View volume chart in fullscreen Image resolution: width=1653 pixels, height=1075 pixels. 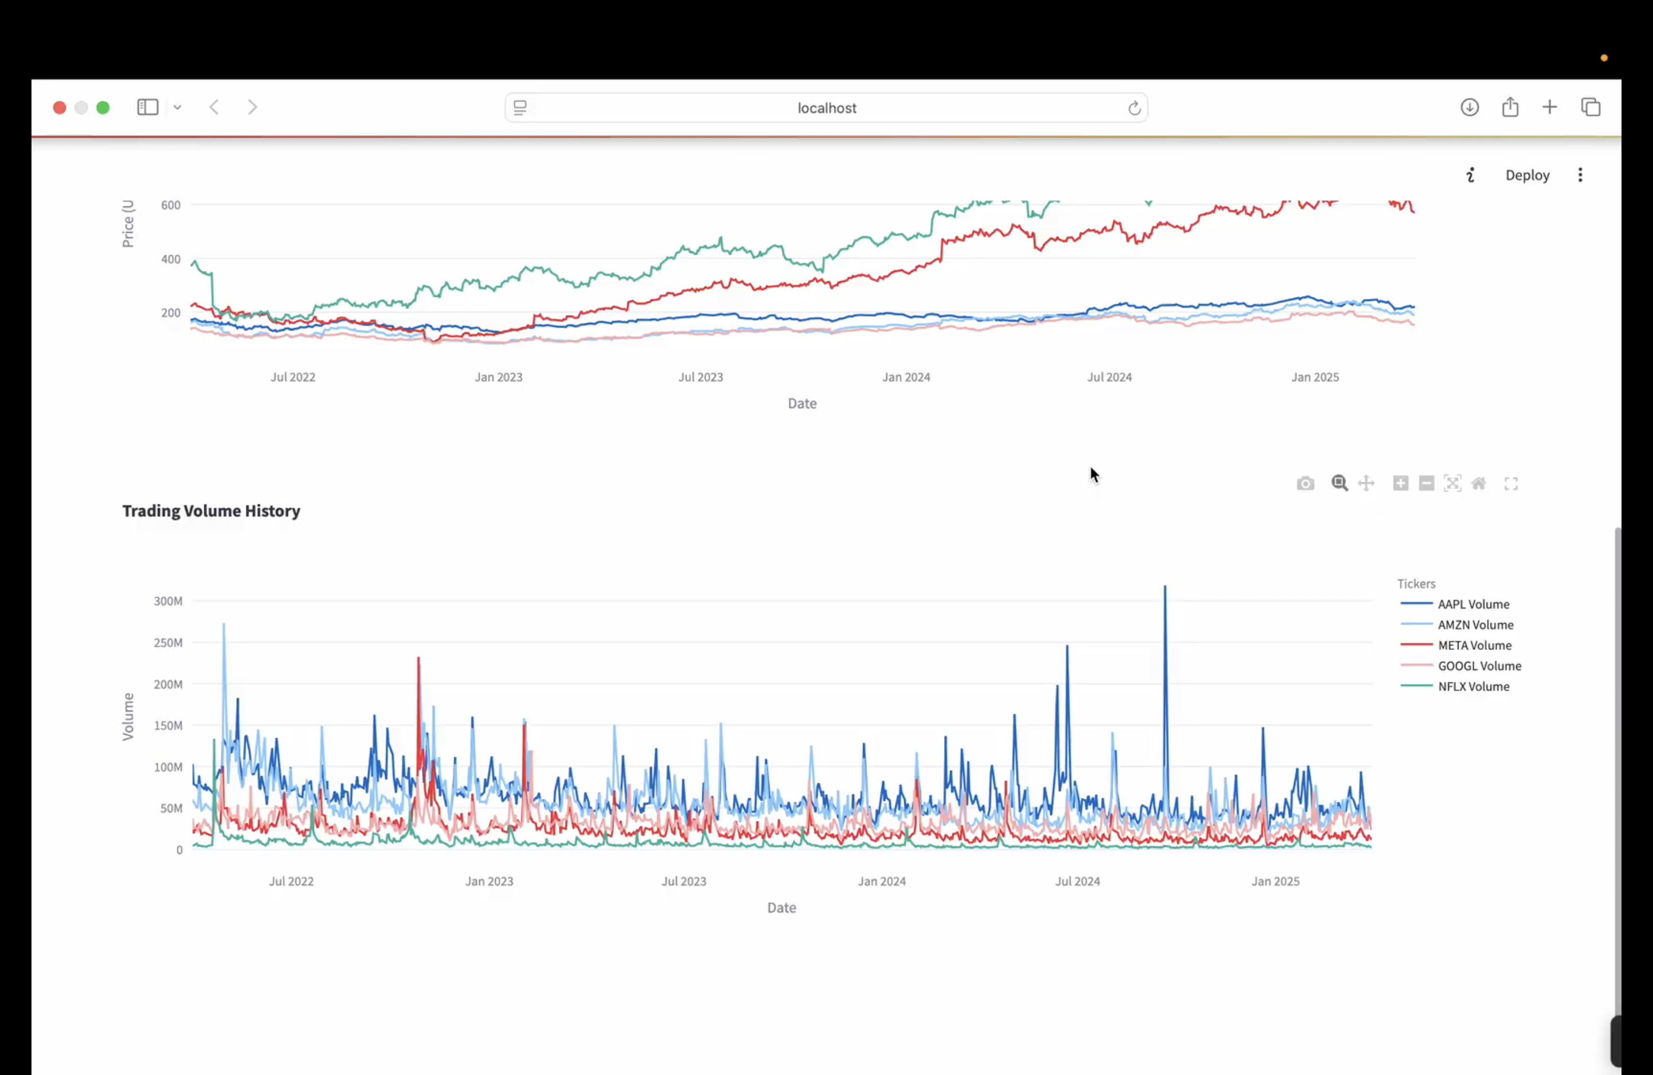pyautogui.click(x=1511, y=484)
